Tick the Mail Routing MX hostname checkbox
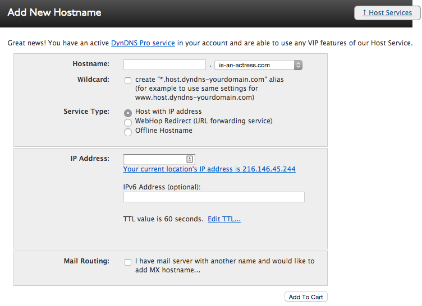 point(128,262)
